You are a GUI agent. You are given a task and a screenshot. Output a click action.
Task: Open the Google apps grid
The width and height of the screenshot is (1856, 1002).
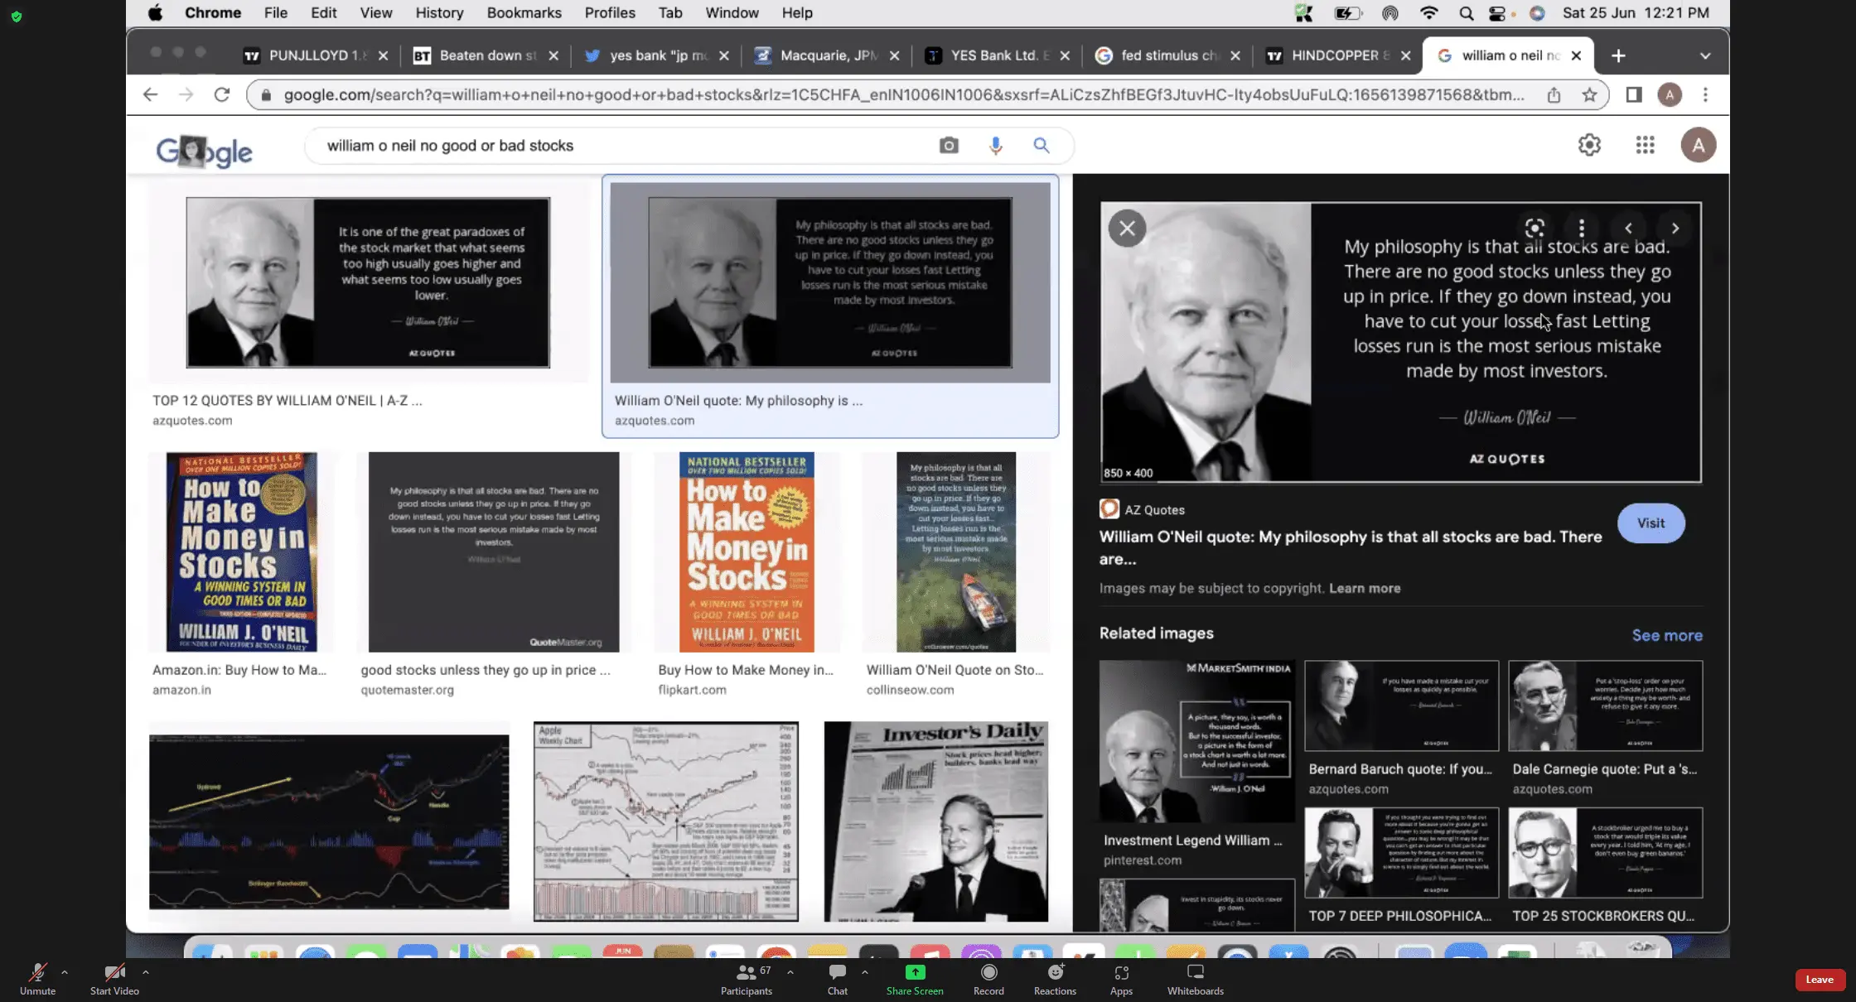click(1645, 145)
